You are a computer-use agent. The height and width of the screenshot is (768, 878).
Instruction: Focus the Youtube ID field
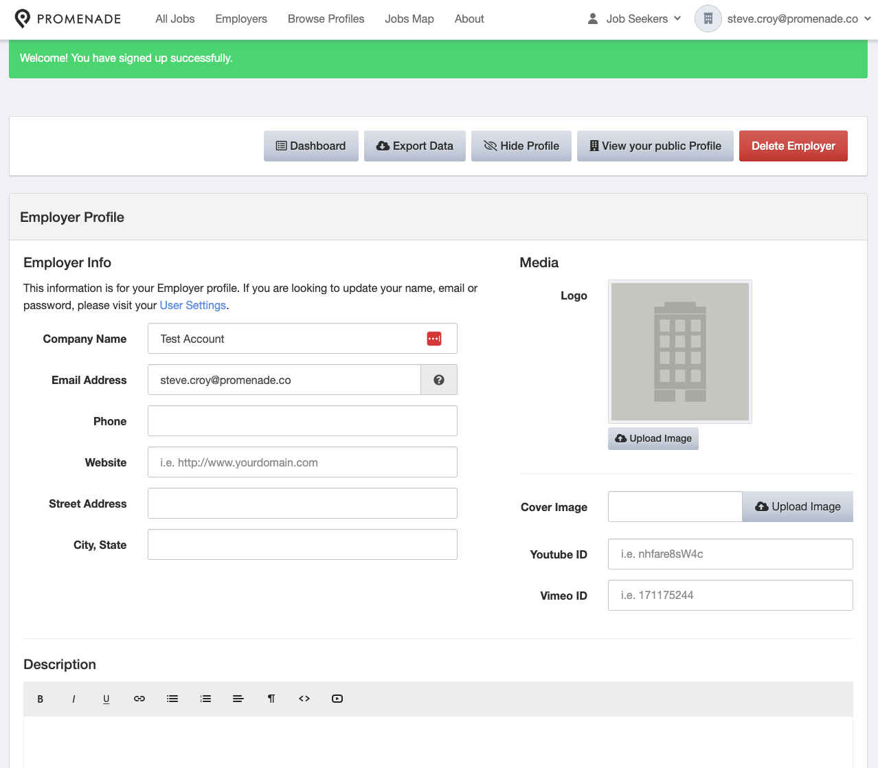pyautogui.click(x=730, y=554)
